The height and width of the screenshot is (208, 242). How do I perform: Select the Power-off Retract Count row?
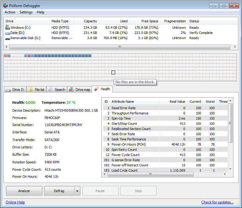pyautogui.click(x=165, y=165)
